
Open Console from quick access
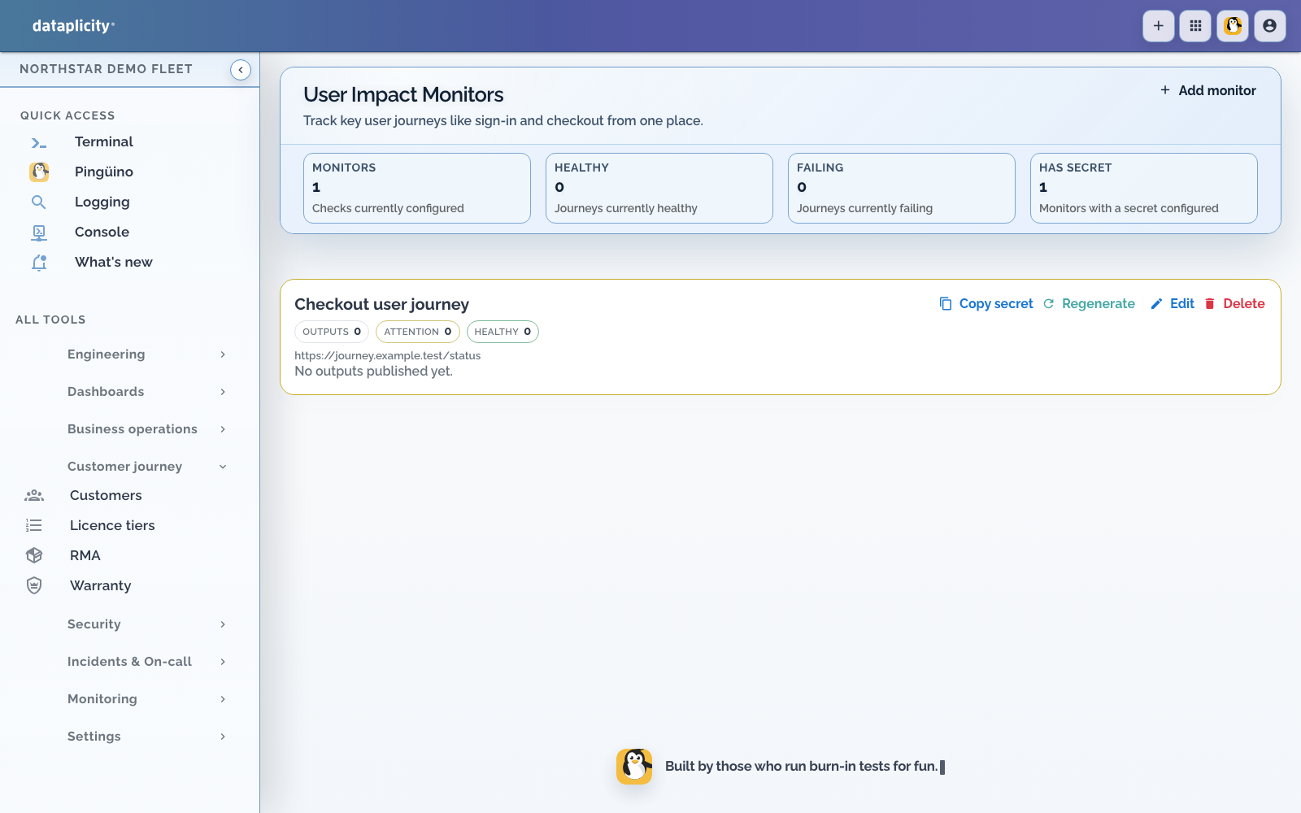tap(102, 232)
